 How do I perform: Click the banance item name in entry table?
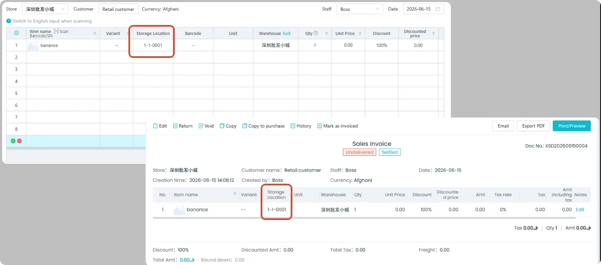point(49,45)
